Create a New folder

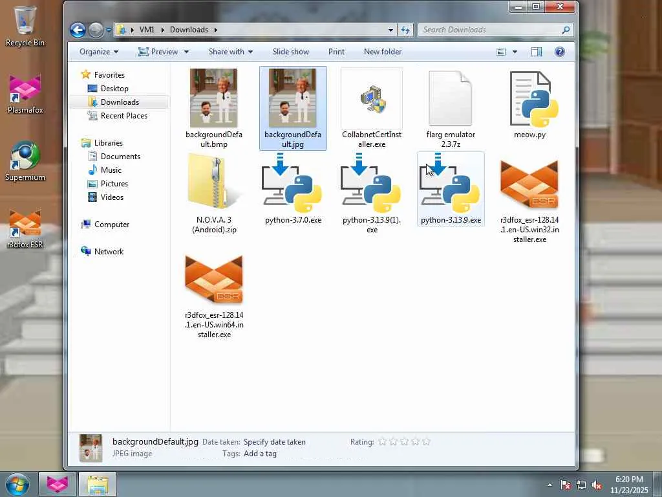coord(383,52)
